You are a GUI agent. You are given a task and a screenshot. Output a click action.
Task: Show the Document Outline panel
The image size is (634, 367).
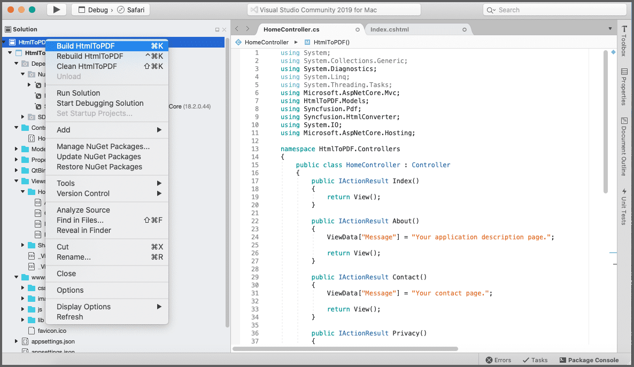624,147
